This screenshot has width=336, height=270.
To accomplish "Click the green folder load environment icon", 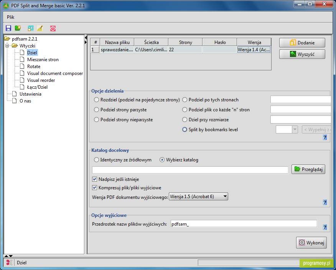I will click(x=18, y=28).
